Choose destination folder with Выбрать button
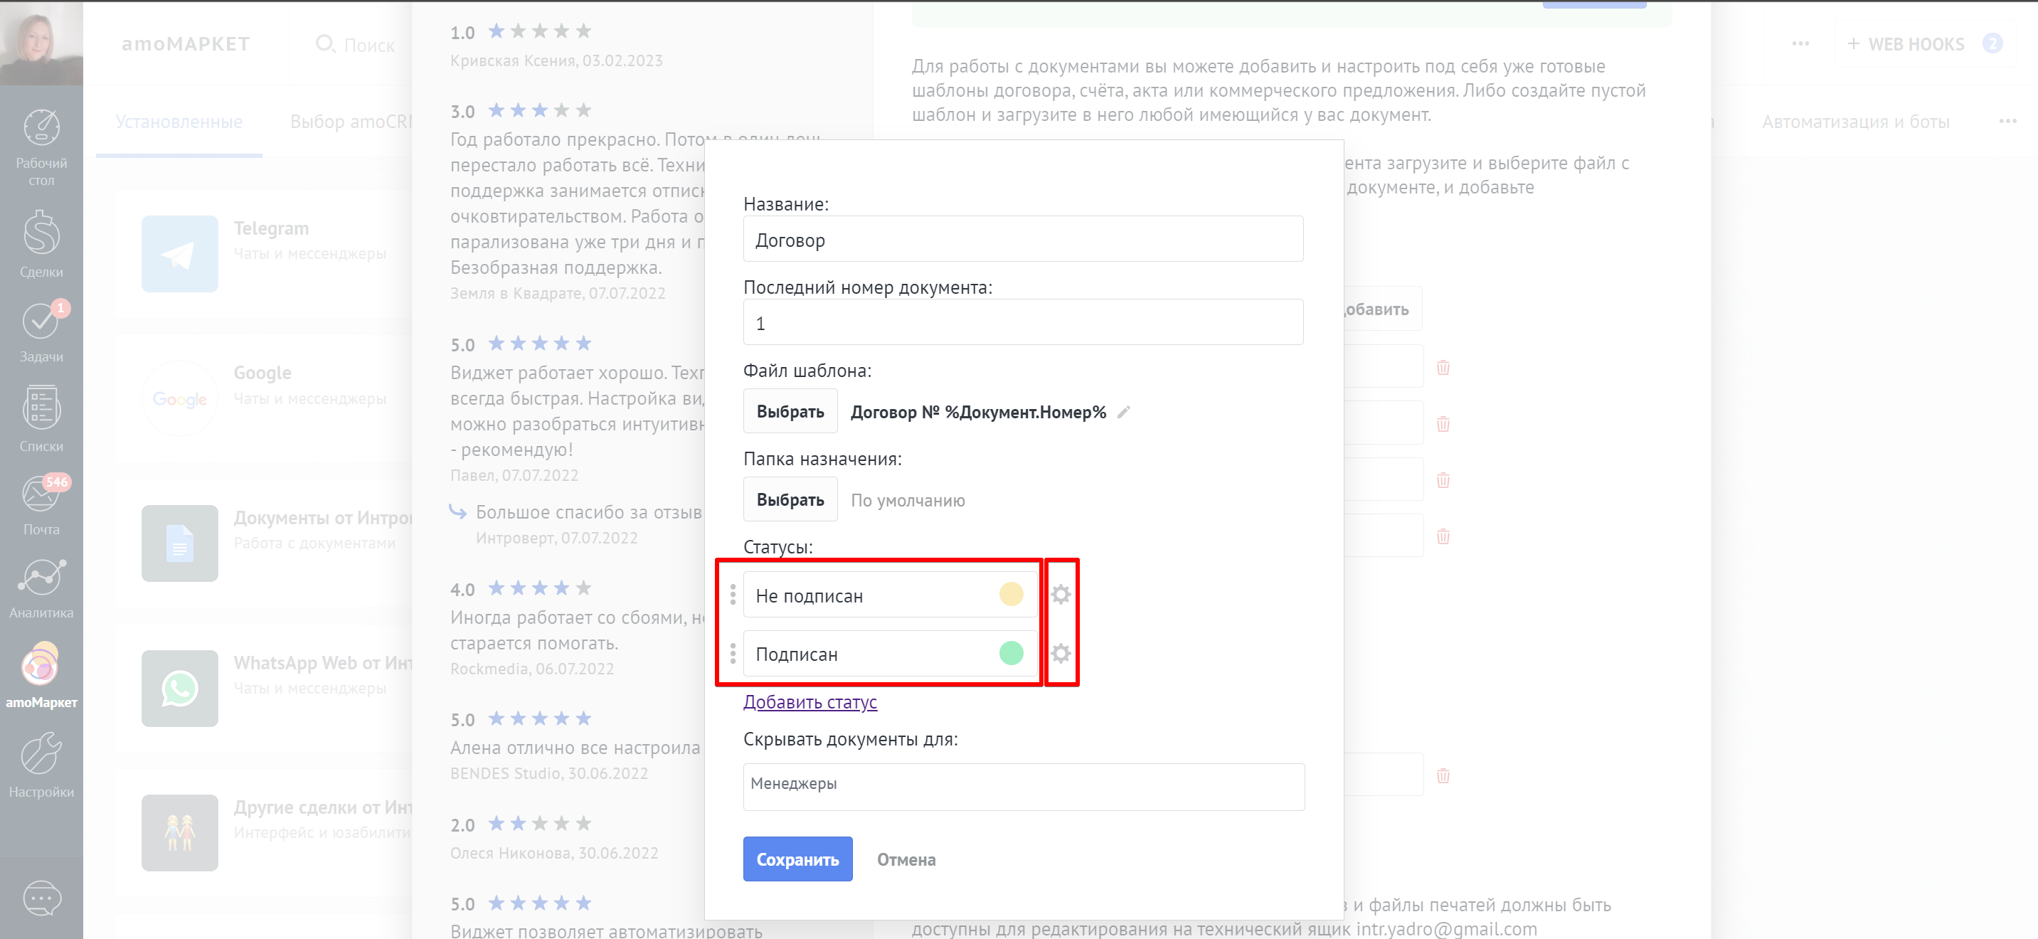 click(x=790, y=500)
